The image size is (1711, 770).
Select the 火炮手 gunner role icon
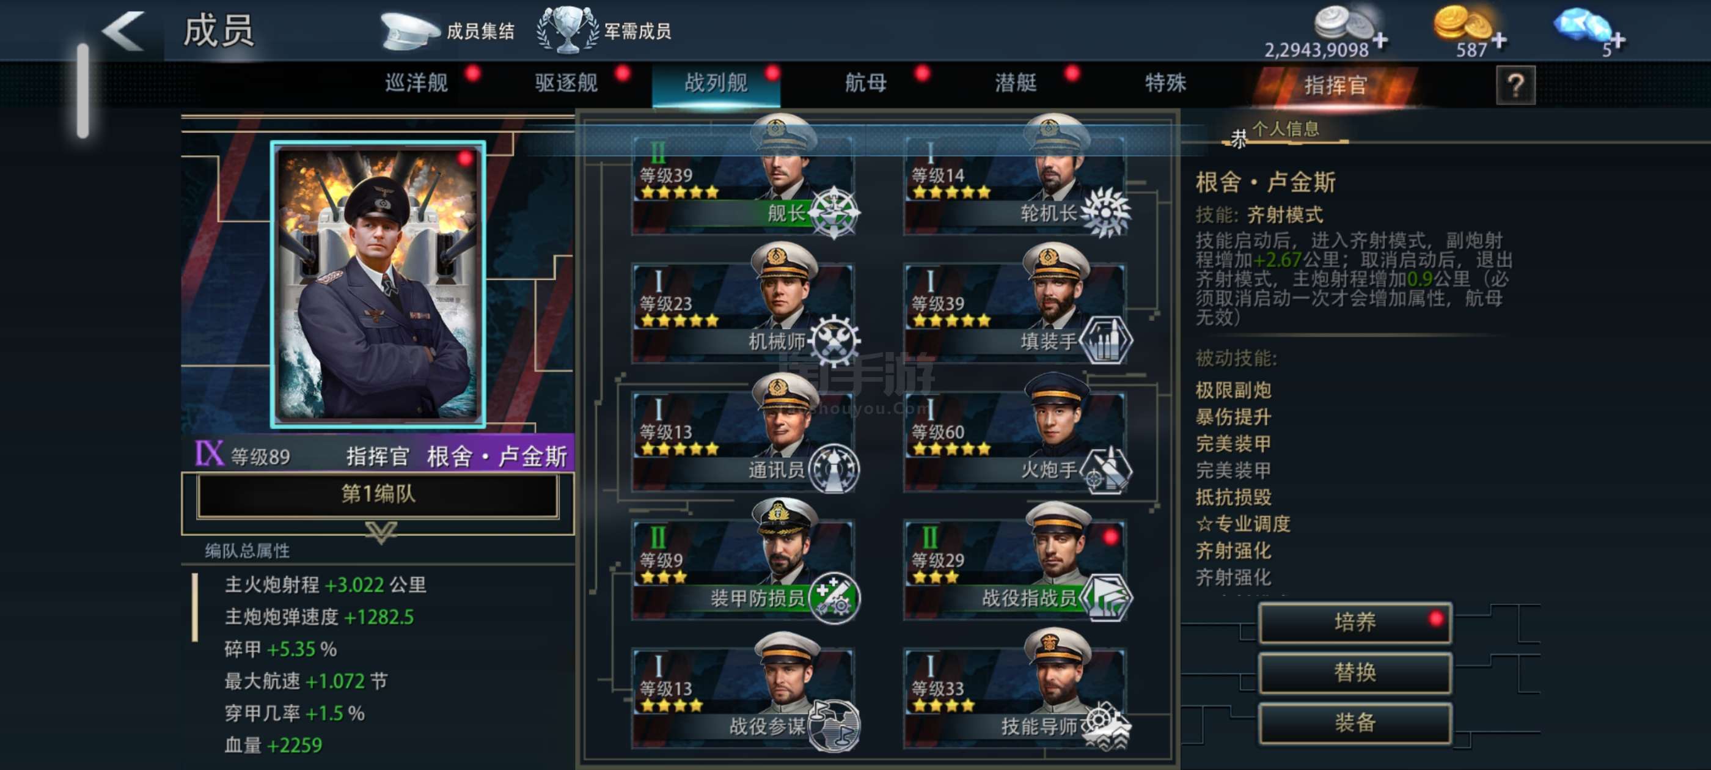click(x=1105, y=470)
